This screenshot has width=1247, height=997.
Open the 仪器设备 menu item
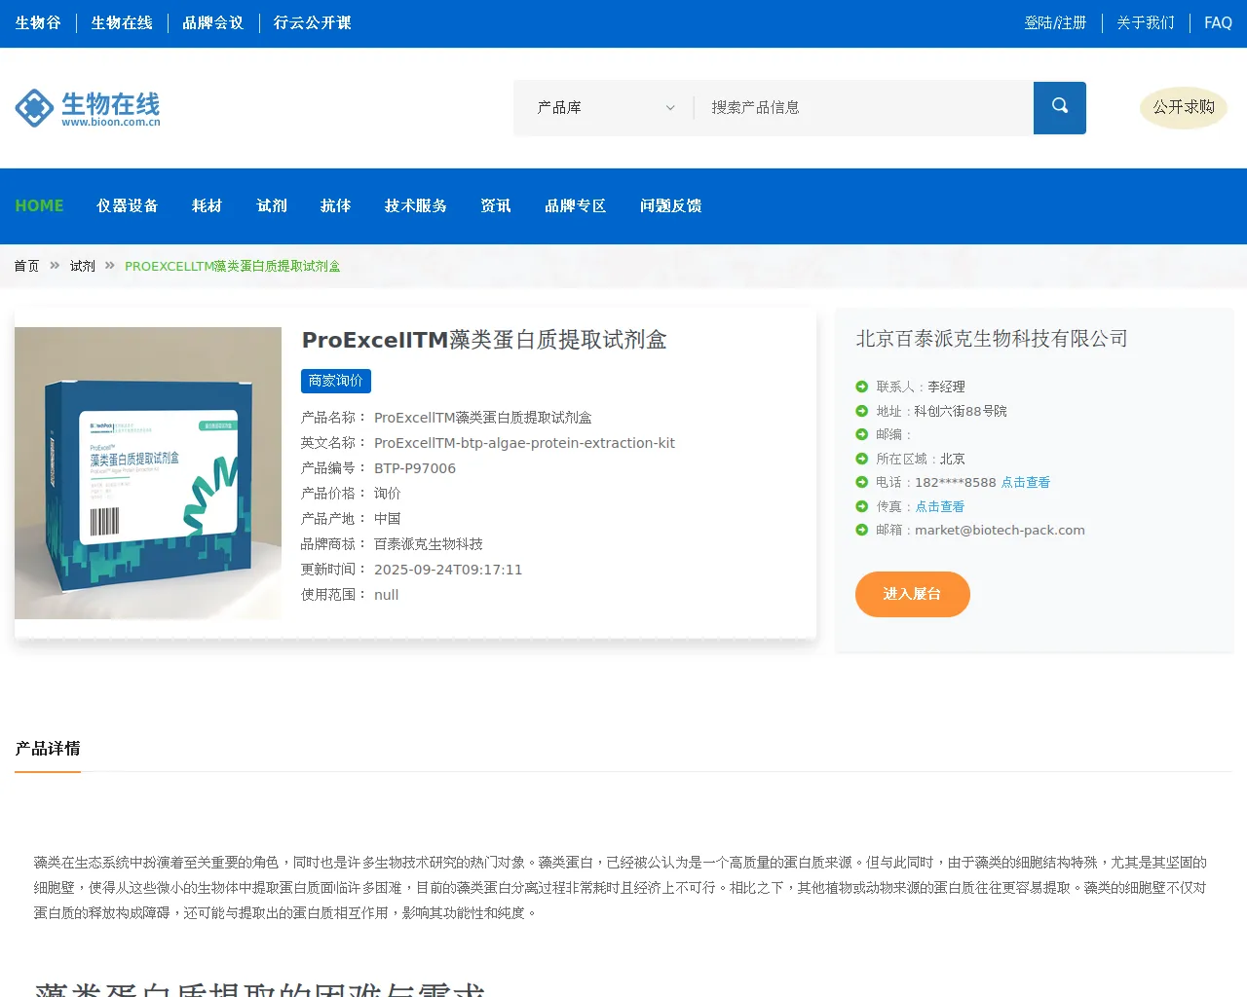(x=127, y=206)
